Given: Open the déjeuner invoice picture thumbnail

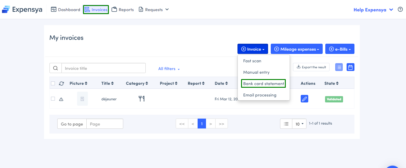Looking at the screenshot, I should pos(82,99).
